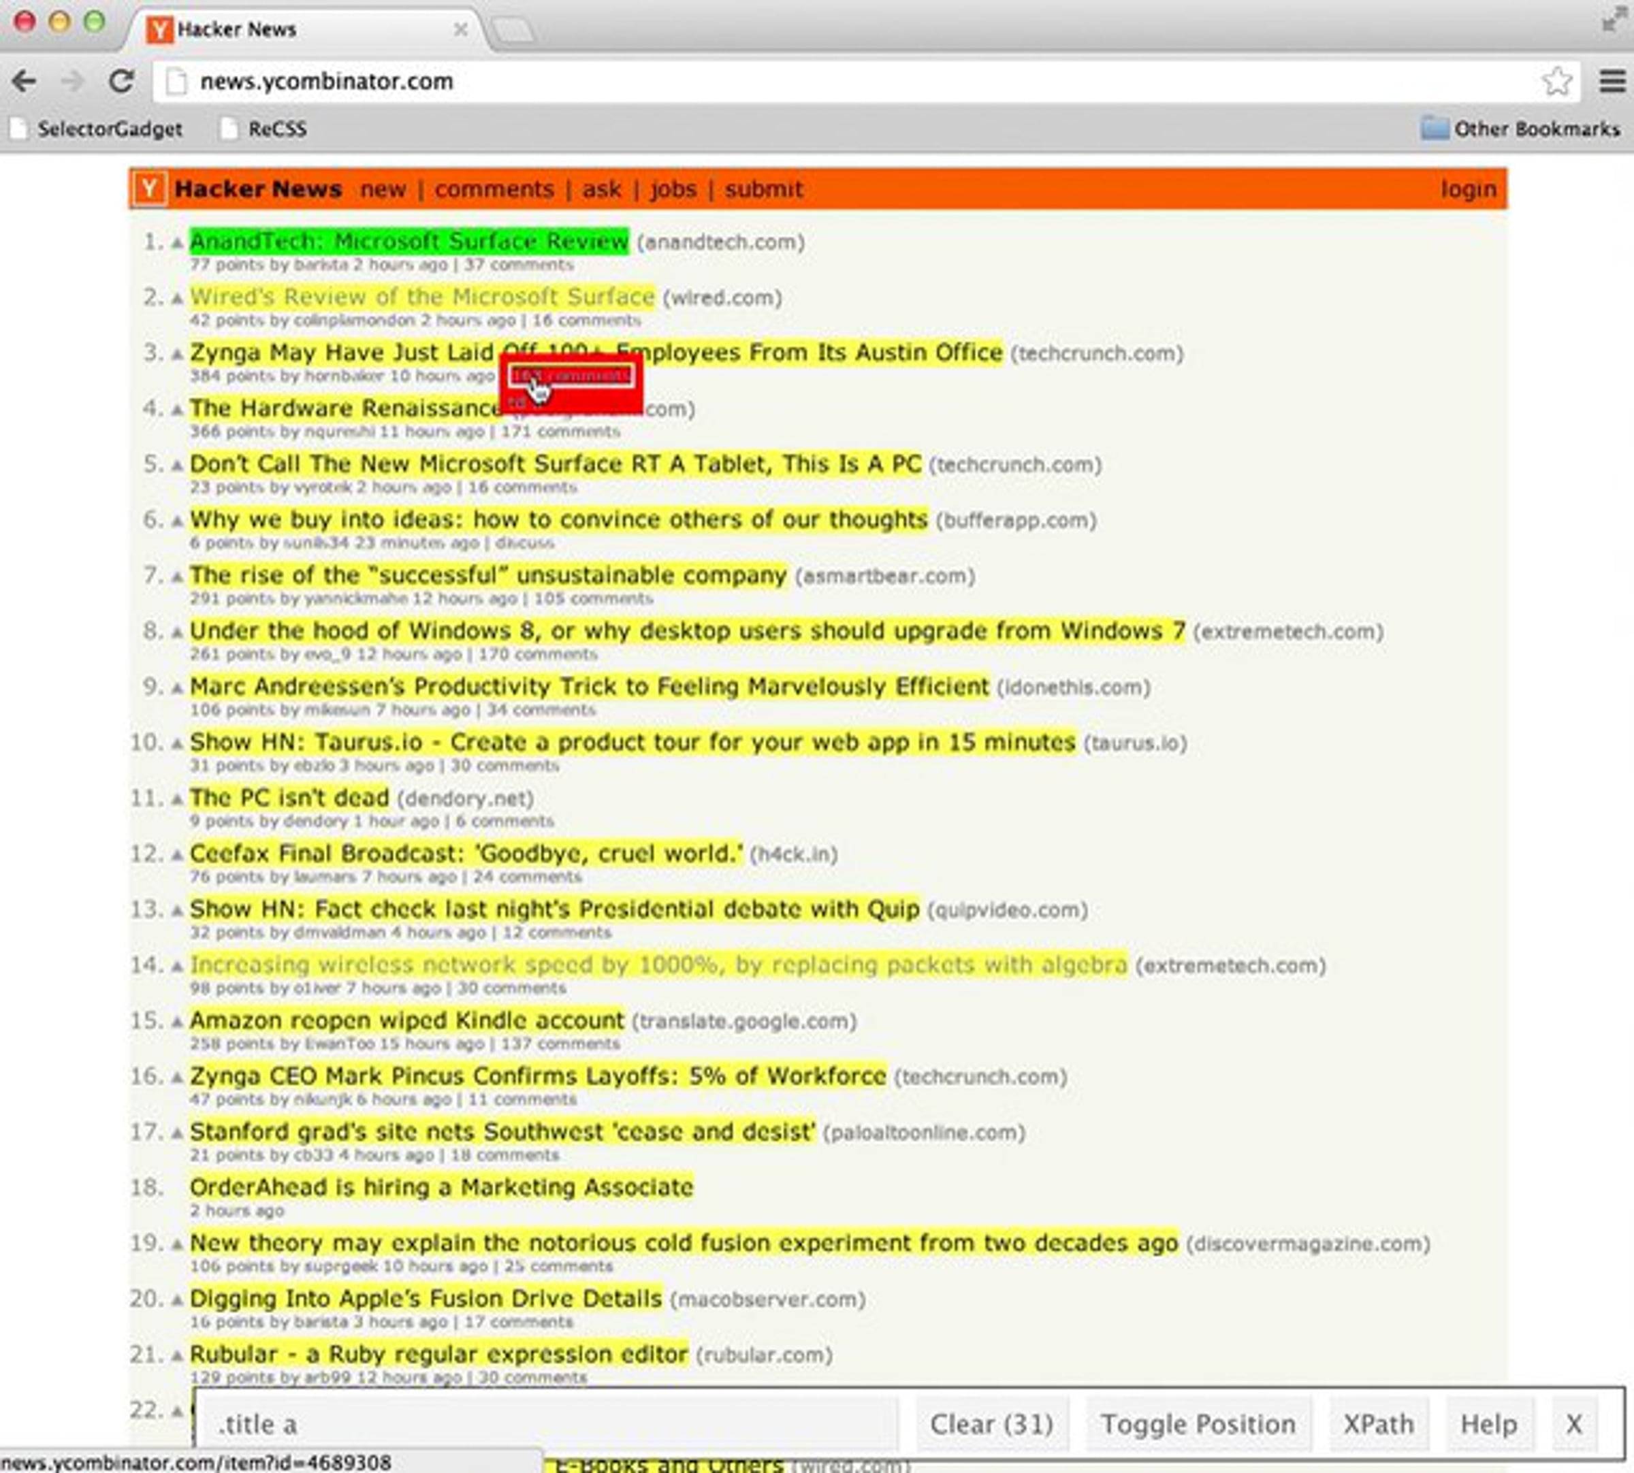Upvote the Rubular Ruby regular expression editor story
Image resolution: width=1634 pixels, height=1473 pixels.
click(177, 1356)
